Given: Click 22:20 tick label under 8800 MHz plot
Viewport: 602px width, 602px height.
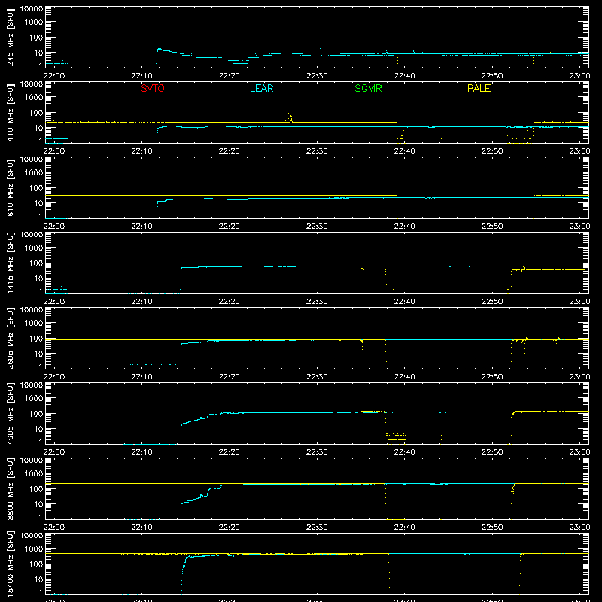Looking at the screenshot, I should point(230,528).
